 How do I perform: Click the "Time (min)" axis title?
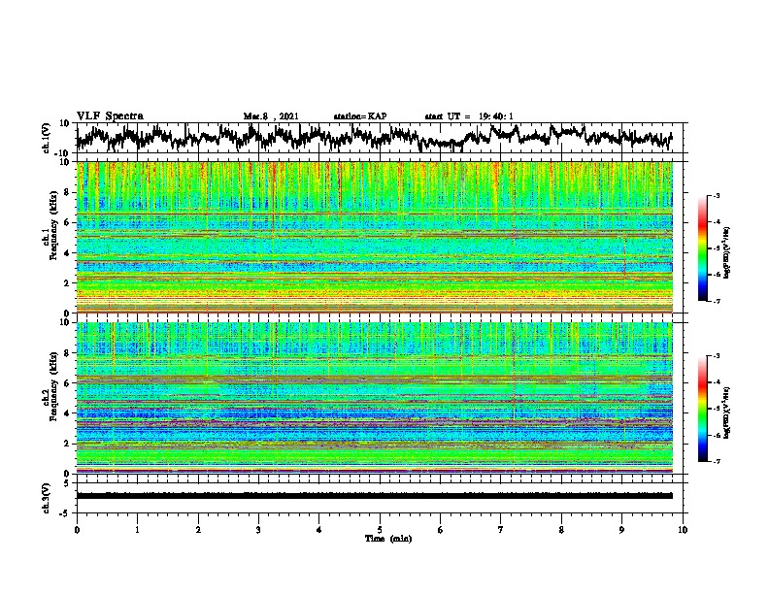[x=388, y=539]
